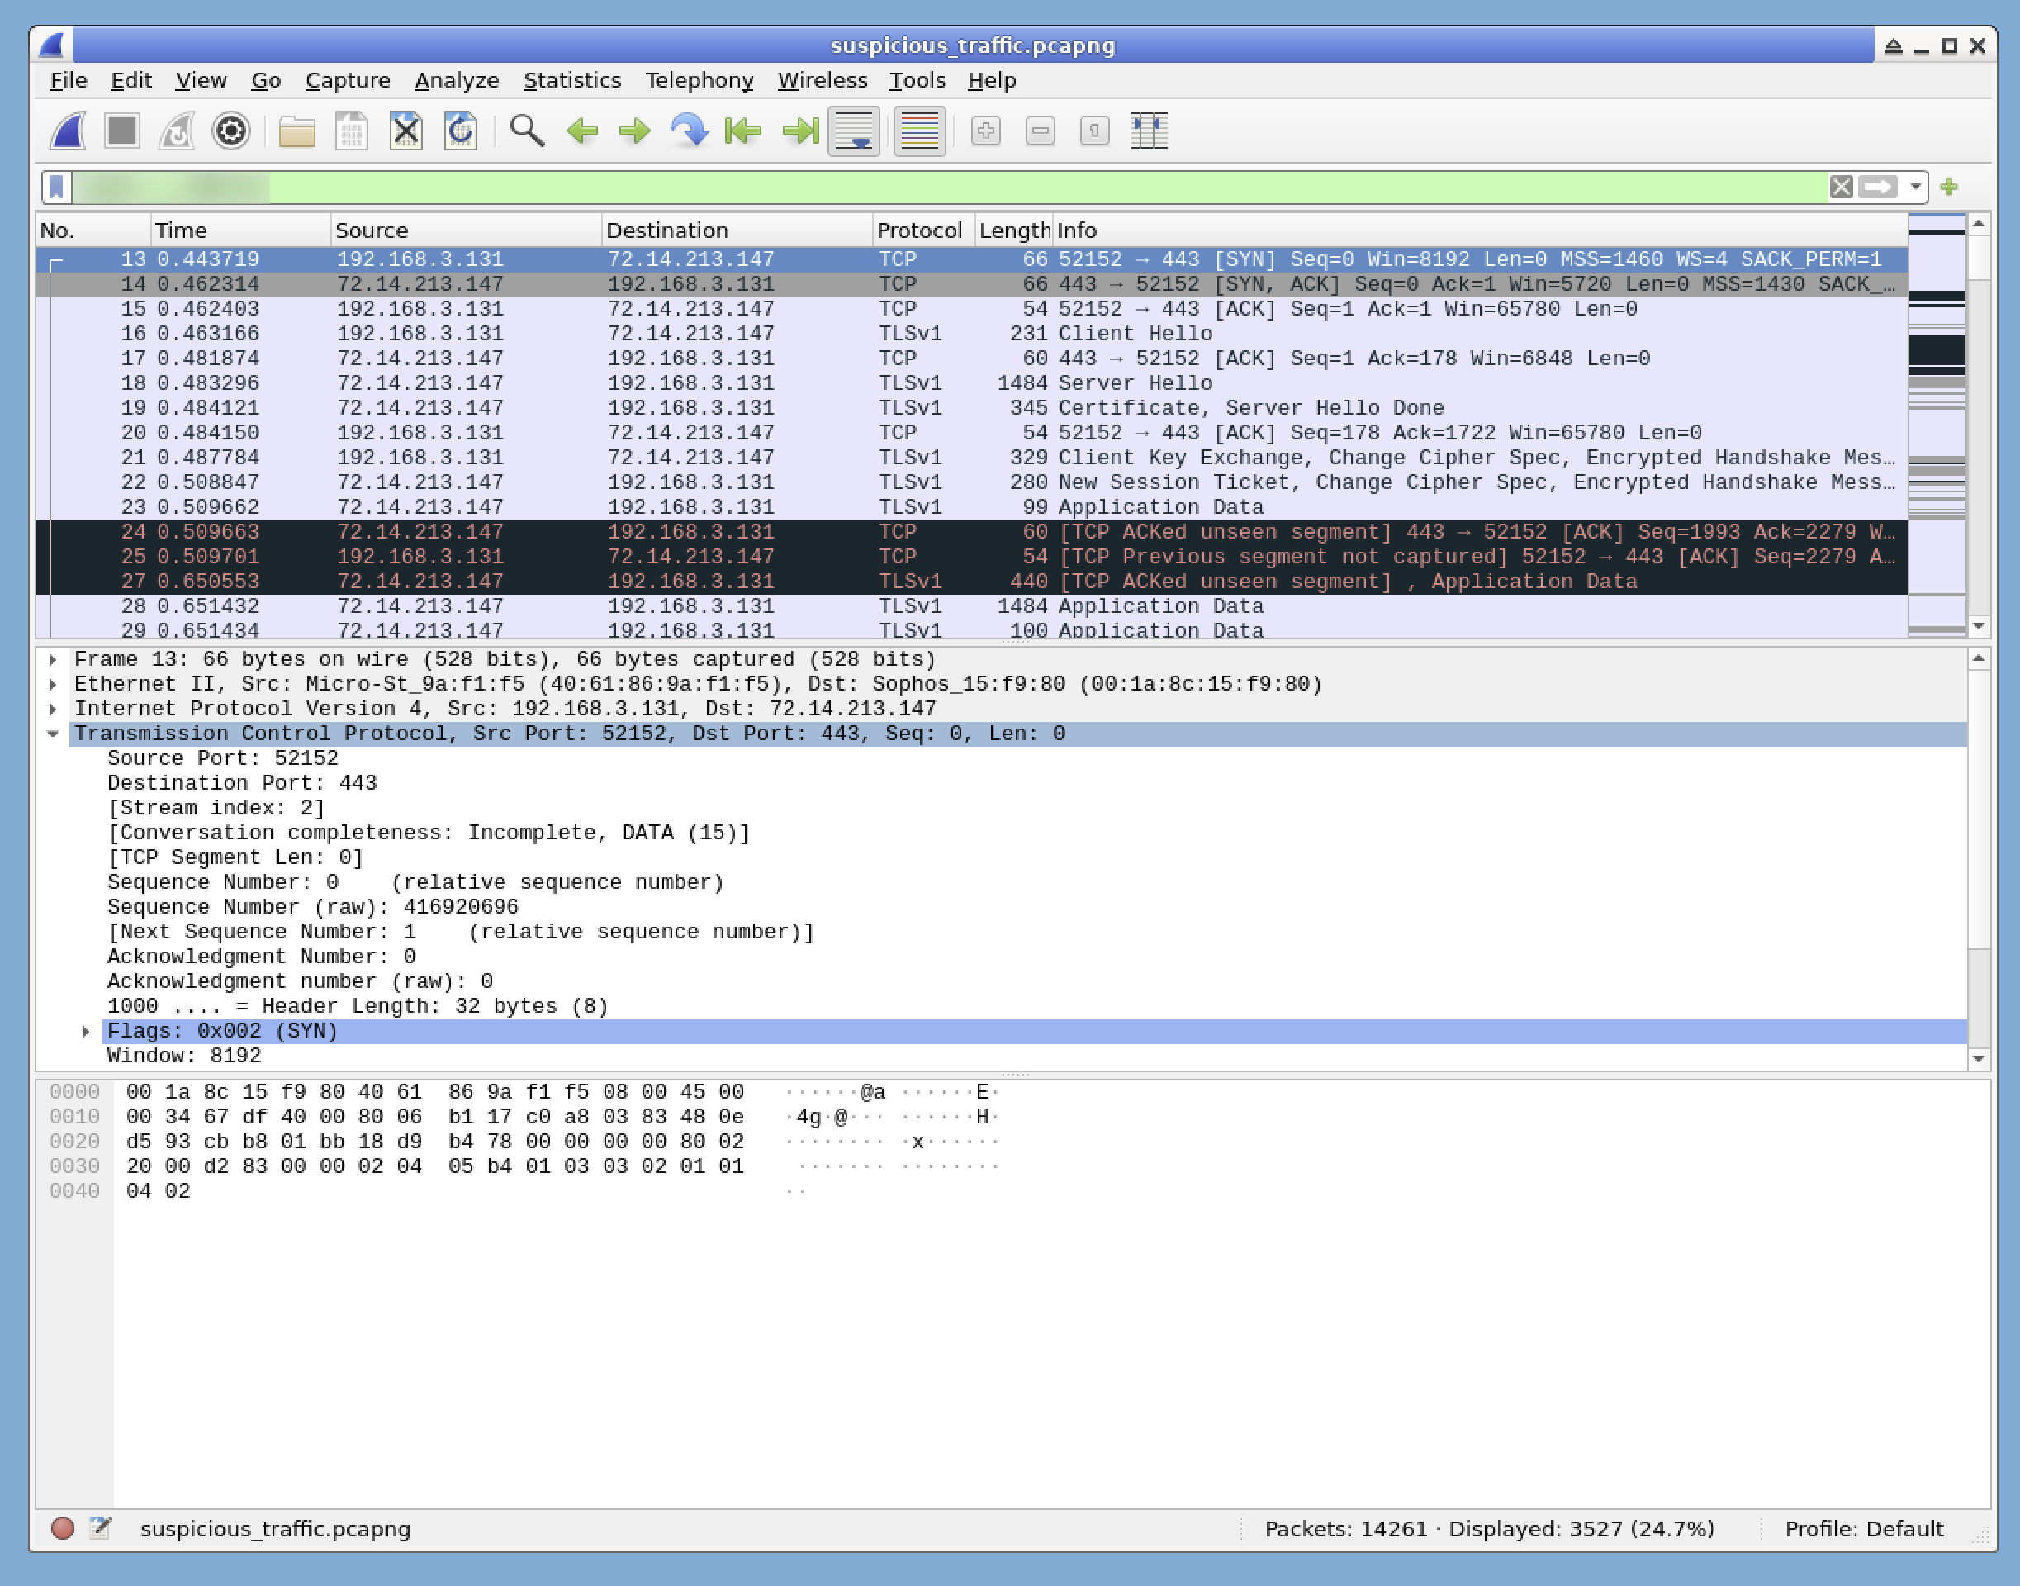Image resolution: width=2020 pixels, height=1586 pixels.
Task: Click the packet list minimap overview
Action: point(1937,425)
